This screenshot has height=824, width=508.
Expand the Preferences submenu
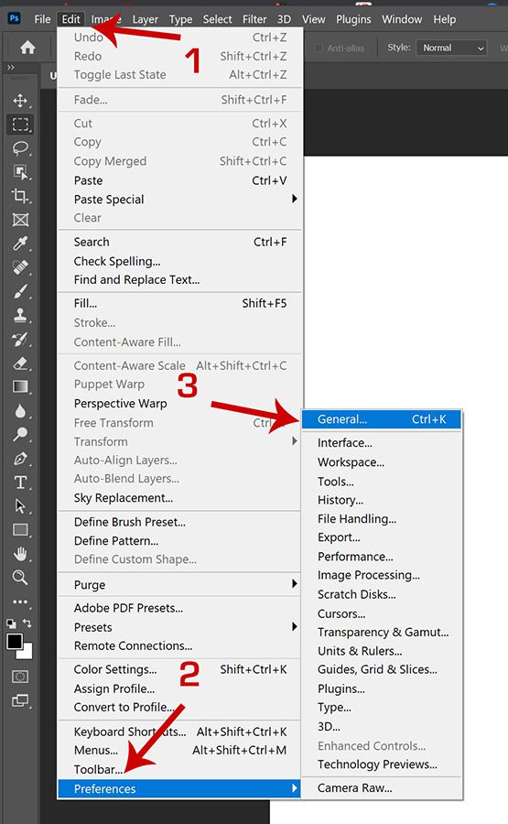179,789
